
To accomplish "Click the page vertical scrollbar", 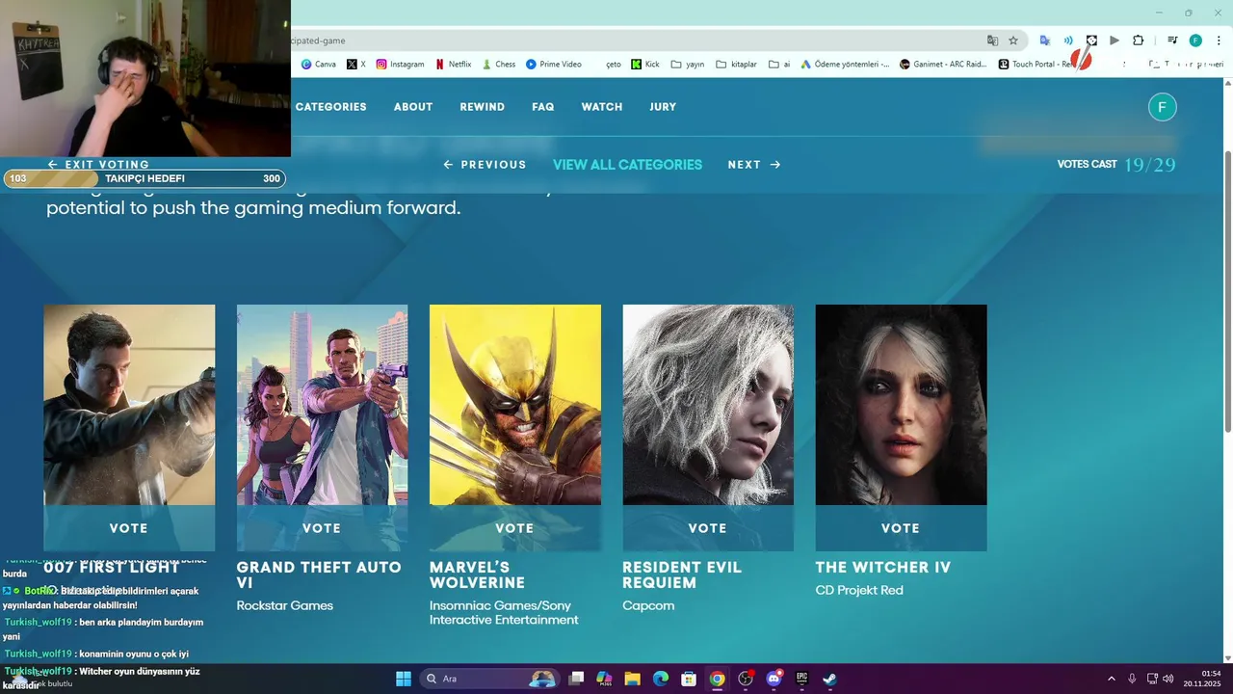I will pos(1227,289).
